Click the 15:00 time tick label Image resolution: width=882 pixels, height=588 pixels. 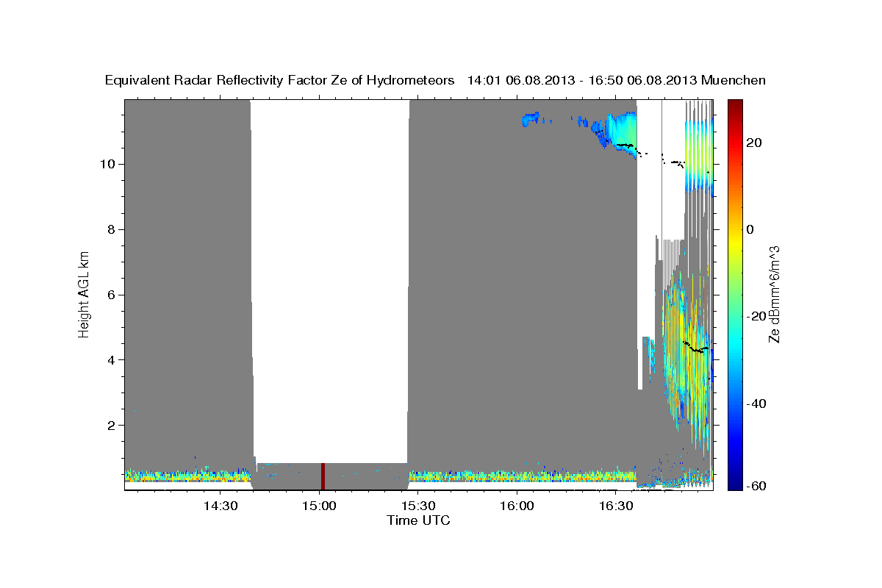pos(319,506)
